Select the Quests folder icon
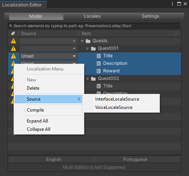Image resolution: width=189 pixels, height=176 pixels. tap(88, 41)
